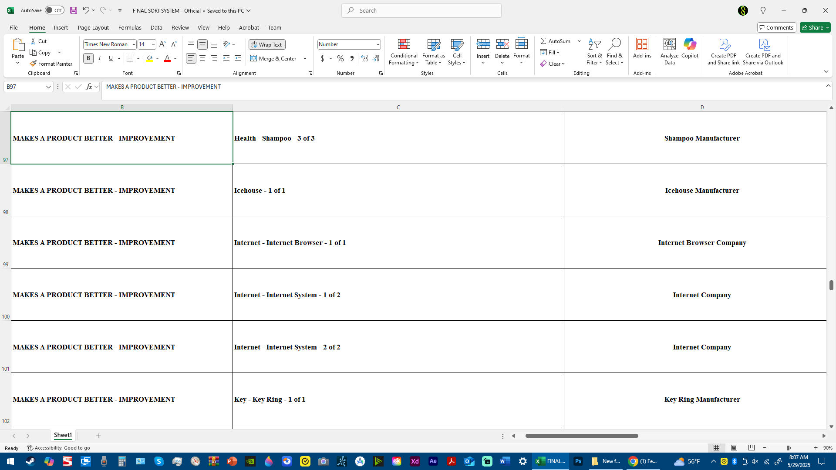Image resolution: width=836 pixels, height=470 pixels.
Task: Click Increase Font Size icon
Action: (x=162, y=44)
